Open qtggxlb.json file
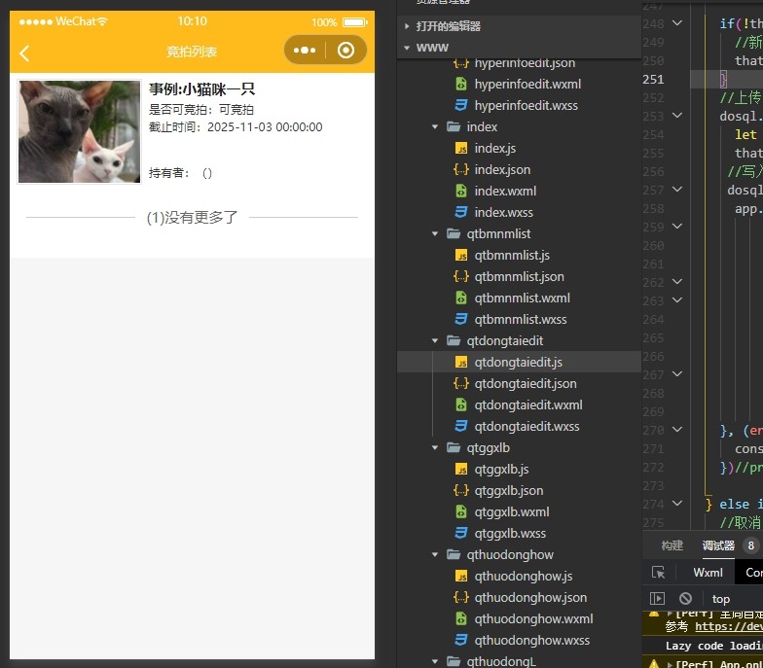763x668 pixels. pos(509,490)
